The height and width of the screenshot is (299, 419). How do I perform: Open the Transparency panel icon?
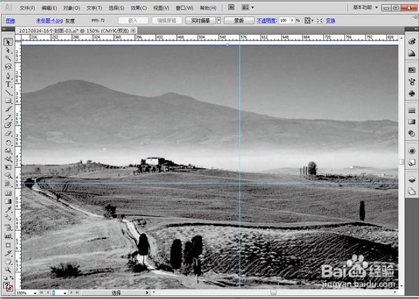pyautogui.click(x=412, y=133)
